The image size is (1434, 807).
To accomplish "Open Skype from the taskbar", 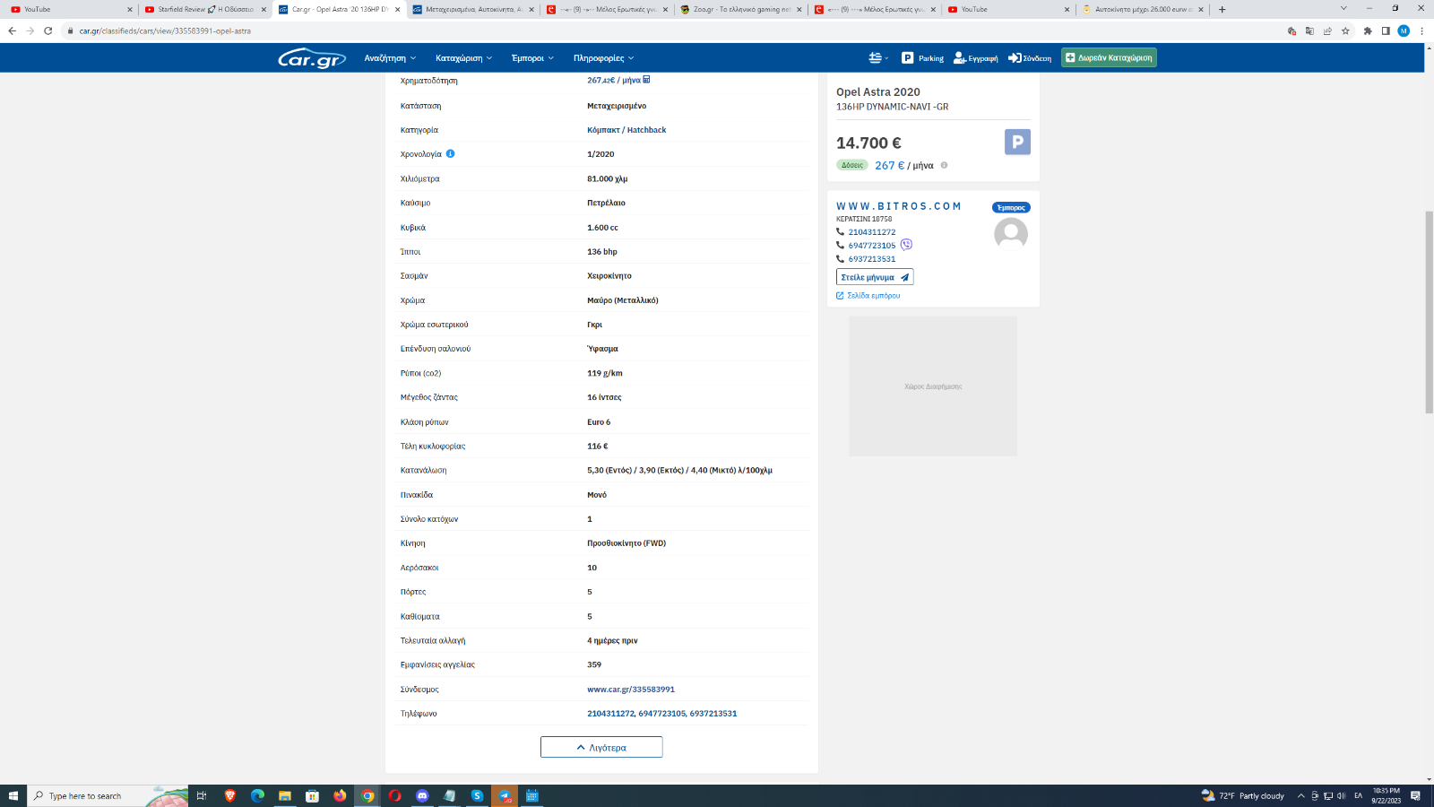I will coord(477,795).
